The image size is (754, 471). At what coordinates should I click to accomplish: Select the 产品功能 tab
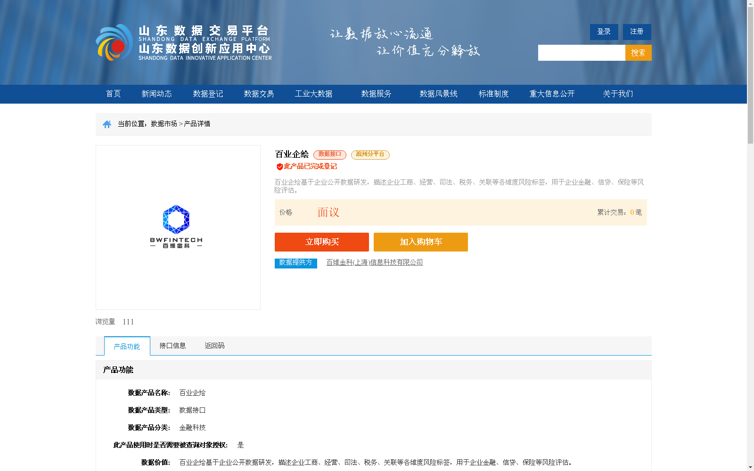[127, 346]
